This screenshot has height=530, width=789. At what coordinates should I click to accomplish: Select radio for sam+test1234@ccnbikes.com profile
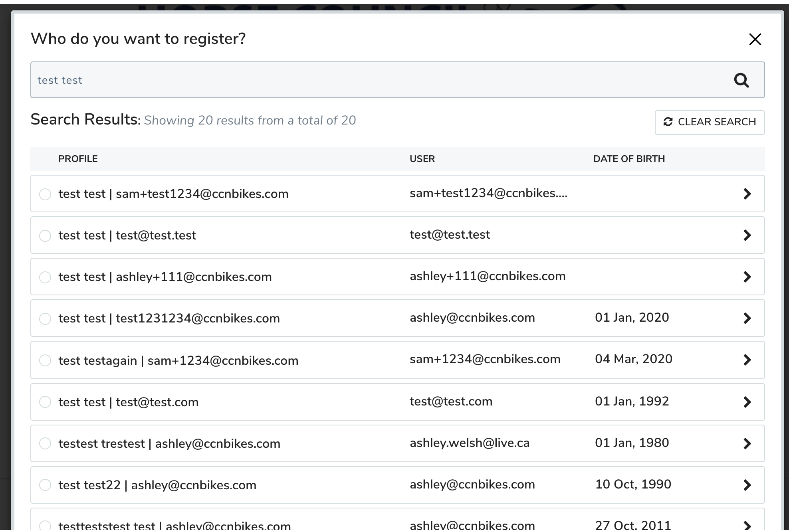pyautogui.click(x=45, y=194)
